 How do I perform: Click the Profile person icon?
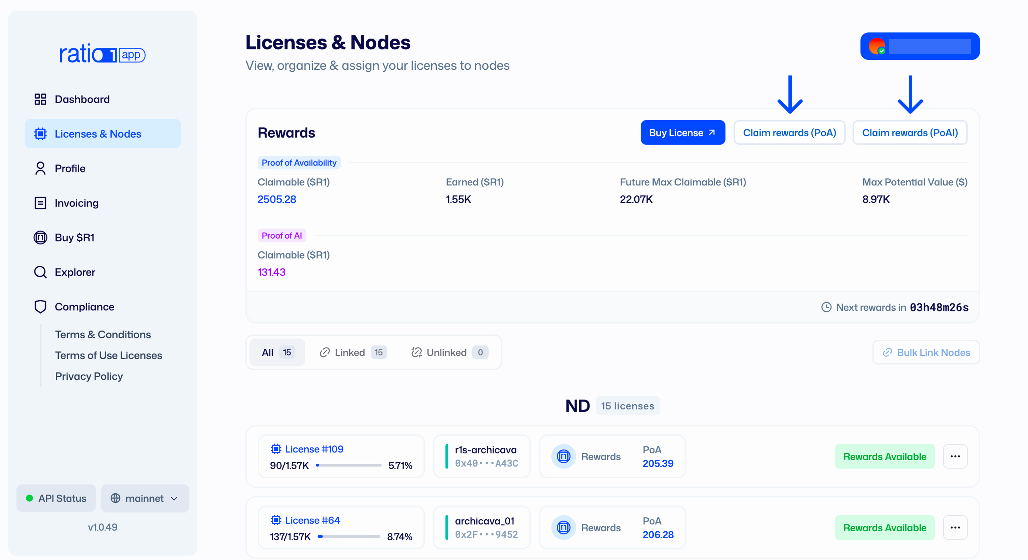(x=40, y=168)
